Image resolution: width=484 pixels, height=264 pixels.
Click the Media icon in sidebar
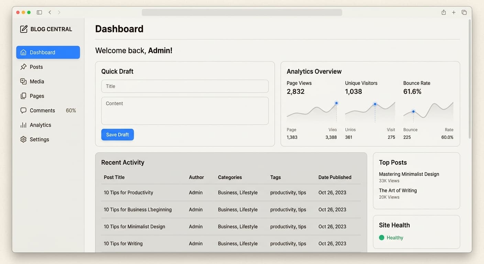(23, 81)
